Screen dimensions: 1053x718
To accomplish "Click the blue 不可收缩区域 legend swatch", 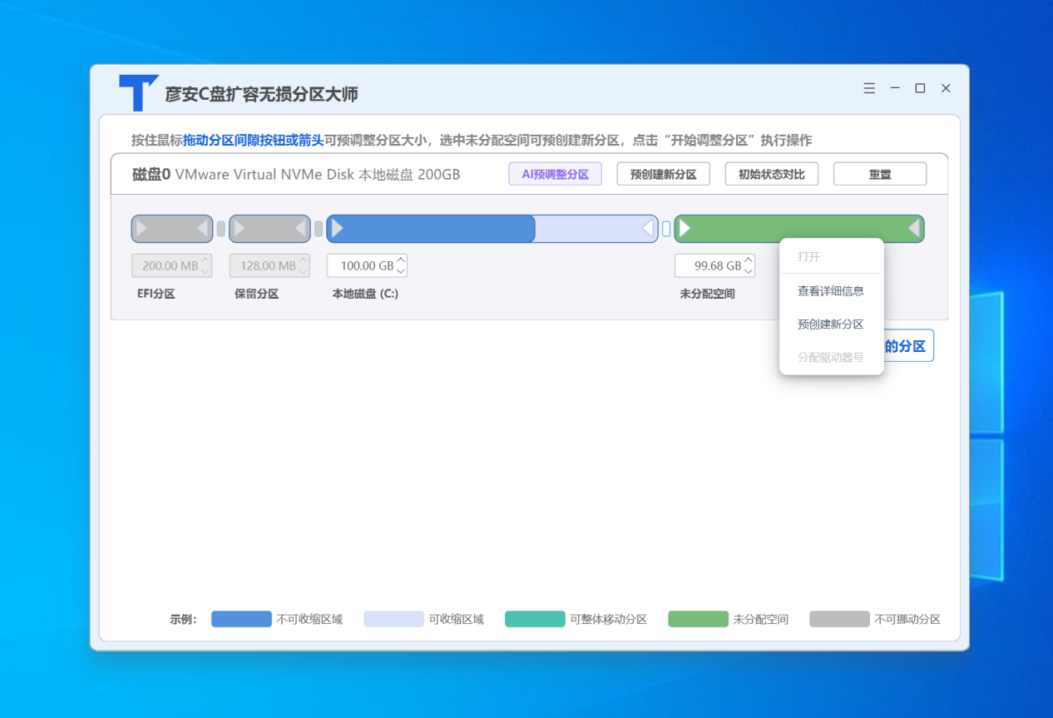I will point(241,619).
